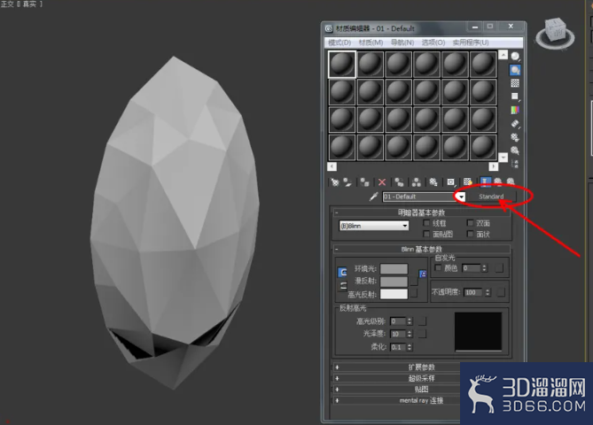
Task: Reset material with the red X icon
Action: point(382,182)
